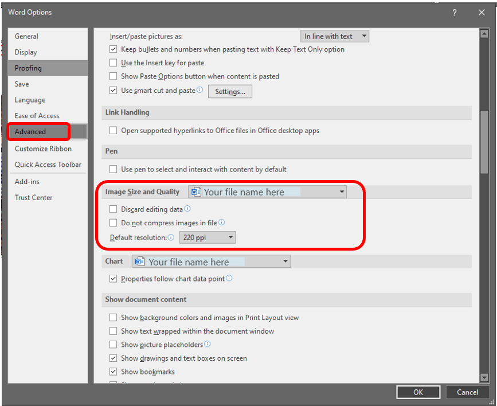This screenshot has width=497, height=406.
Task: Click the Settings button for smart cut
Action: click(230, 91)
